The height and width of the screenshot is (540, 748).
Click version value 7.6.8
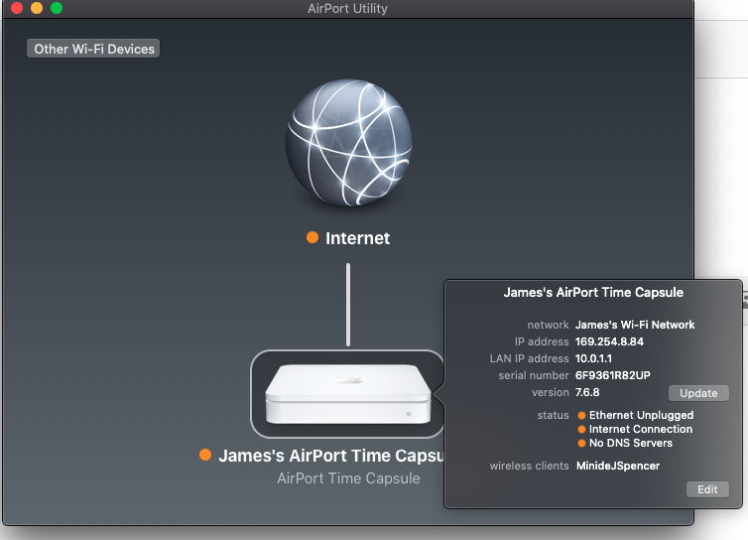(587, 392)
